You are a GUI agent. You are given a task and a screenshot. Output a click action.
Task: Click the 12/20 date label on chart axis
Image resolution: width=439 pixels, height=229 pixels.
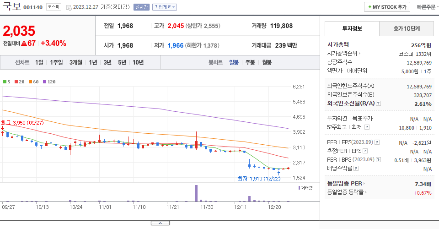[274, 207]
